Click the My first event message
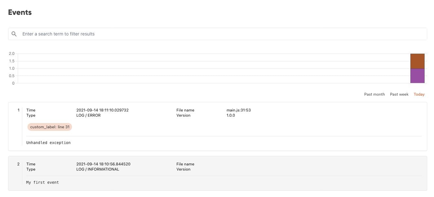Image resolution: width=434 pixels, height=197 pixels. [x=43, y=182]
